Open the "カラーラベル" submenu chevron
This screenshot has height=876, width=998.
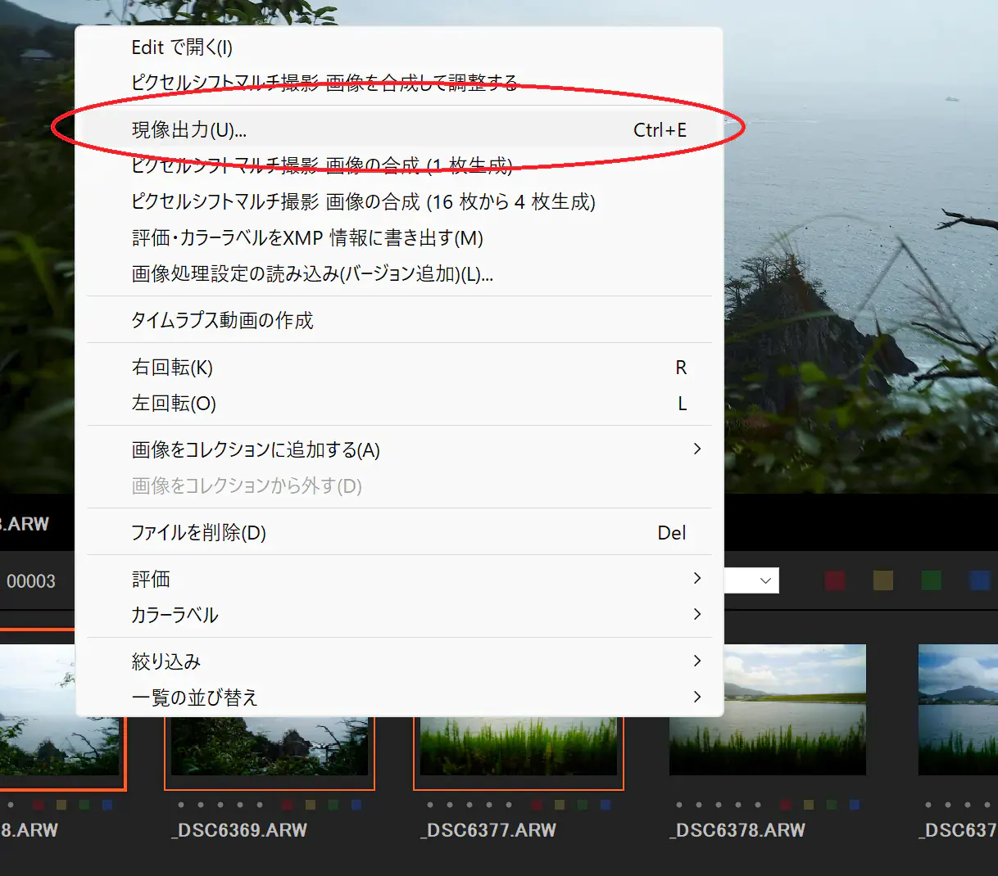point(697,614)
